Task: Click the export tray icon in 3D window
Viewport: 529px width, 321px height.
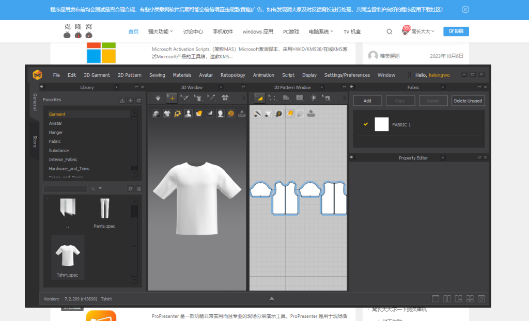Action: (x=242, y=114)
